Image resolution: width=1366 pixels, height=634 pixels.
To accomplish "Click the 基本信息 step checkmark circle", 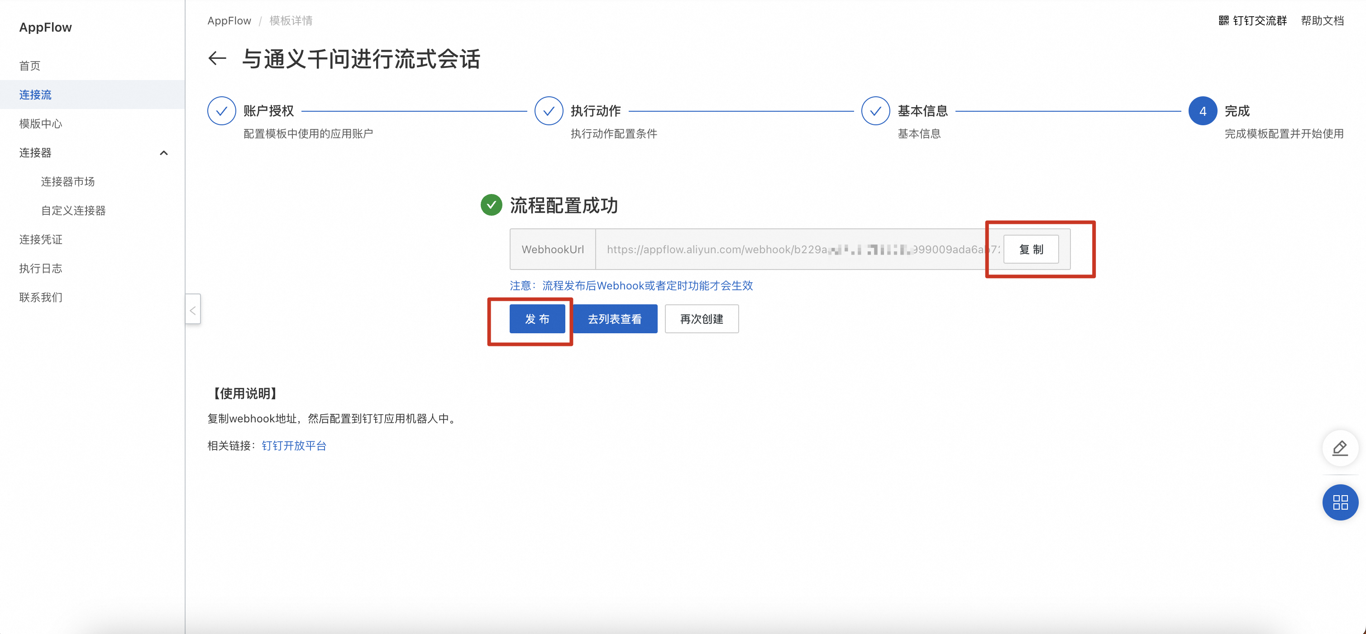I will coord(875,111).
